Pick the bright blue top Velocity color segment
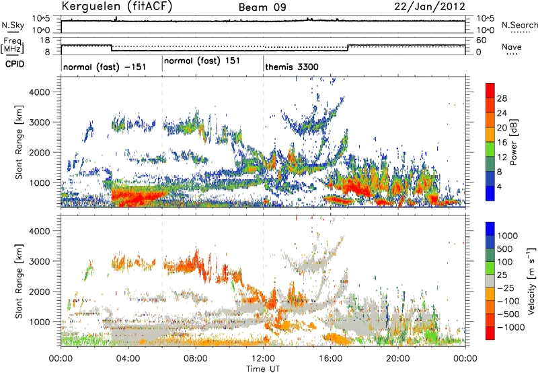The height and width of the screenshot is (373, 538). click(490, 229)
